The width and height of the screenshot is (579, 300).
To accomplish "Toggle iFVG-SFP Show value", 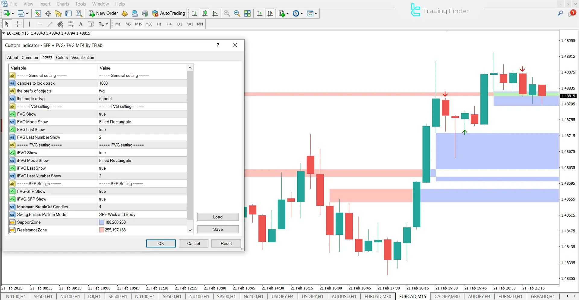I will point(142,199).
